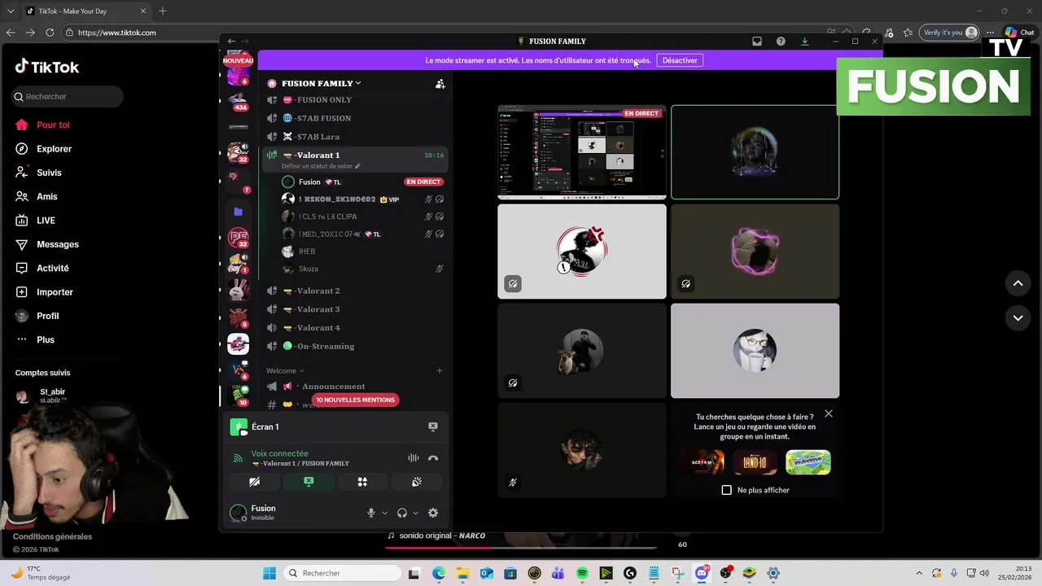Open voice connection signal icon
1042x586 pixels.
click(238, 458)
